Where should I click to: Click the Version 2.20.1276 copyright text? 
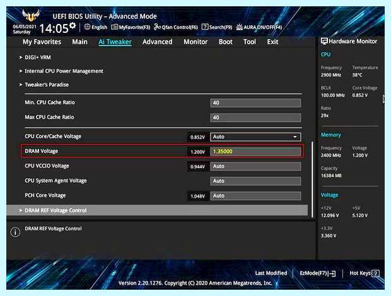pos(195,283)
